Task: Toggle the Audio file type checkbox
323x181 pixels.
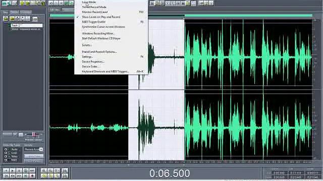Action: coord(6,149)
